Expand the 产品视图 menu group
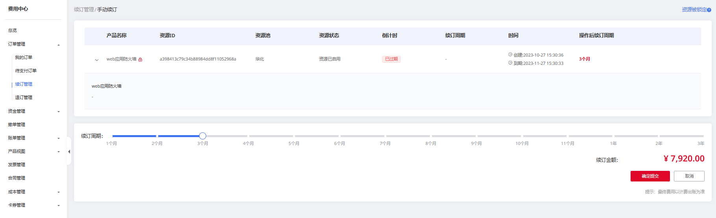716x218 pixels. (x=59, y=152)
